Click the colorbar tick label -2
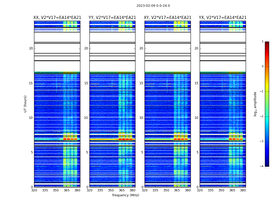The width and height of the screenshot is (273, 208). [x=262, y=117]
